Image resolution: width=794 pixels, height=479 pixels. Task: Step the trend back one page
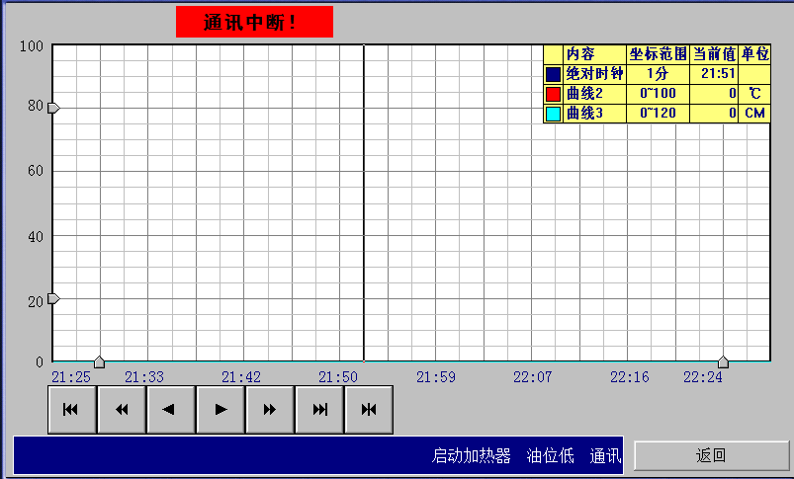pyautogui.click(x=171, y=410)
